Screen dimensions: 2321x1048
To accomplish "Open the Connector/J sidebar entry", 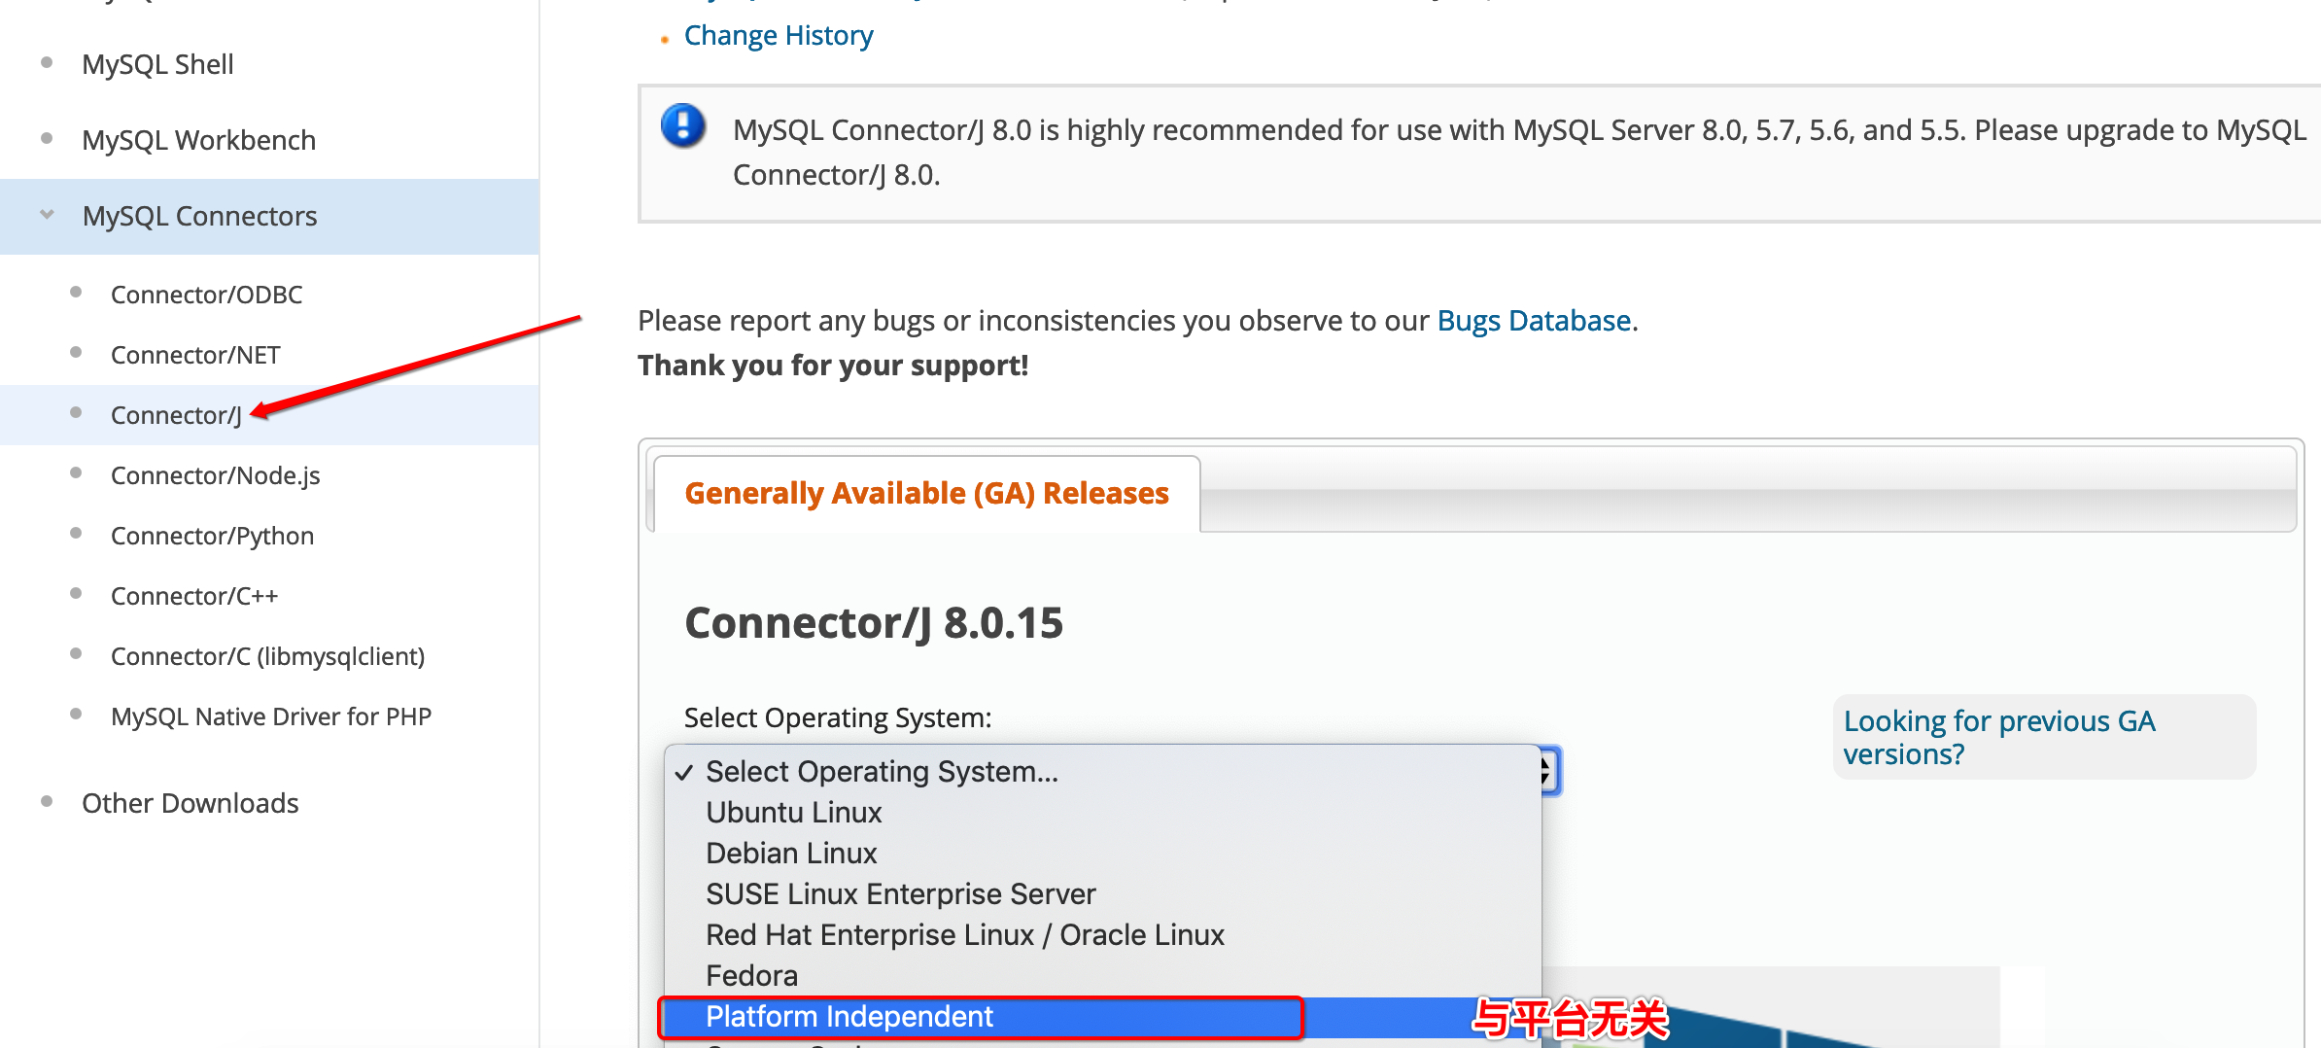I will tap(175, 414).
